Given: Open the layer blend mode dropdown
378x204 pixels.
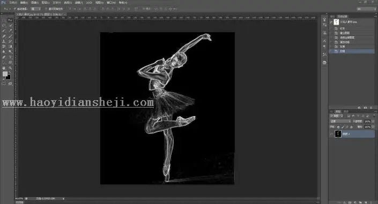Looking at the screenshot, I should [340, 122].
